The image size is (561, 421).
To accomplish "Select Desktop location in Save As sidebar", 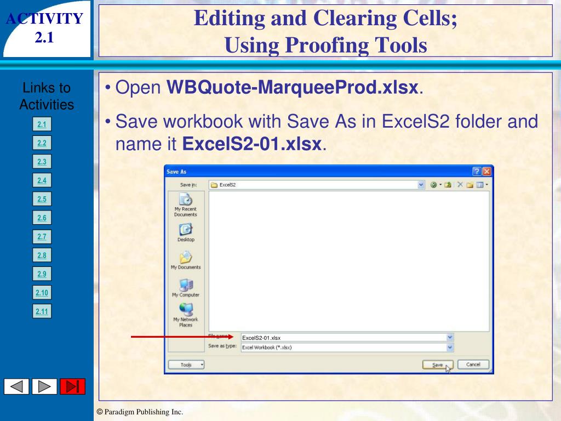I will pyautogui.click(x=186, y=232).
